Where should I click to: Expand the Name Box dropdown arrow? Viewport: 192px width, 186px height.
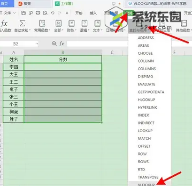[37, 44]
